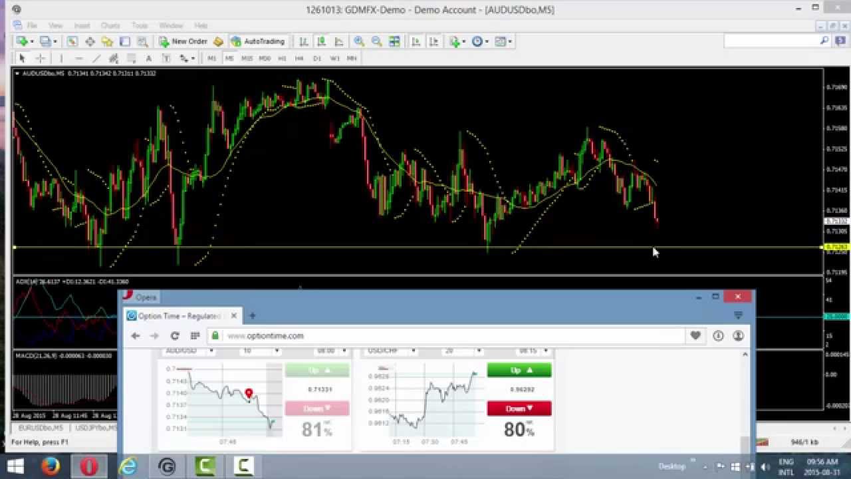Click the heart bookmark icon in Opera
This screenshot has width=851, height=479.
click(x=695, y=336)
